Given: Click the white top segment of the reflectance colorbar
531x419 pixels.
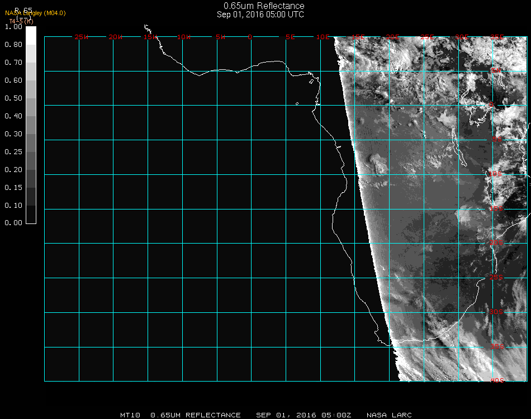Looking at the screenshot, I should pos(31,36).
